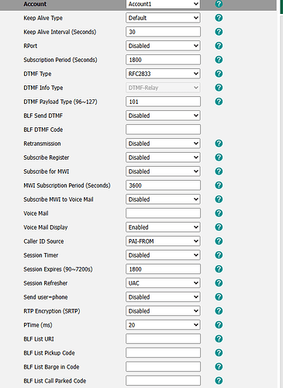283x388 pixels.
Task: View BLF List URI help icon
Action: (219, 339)
